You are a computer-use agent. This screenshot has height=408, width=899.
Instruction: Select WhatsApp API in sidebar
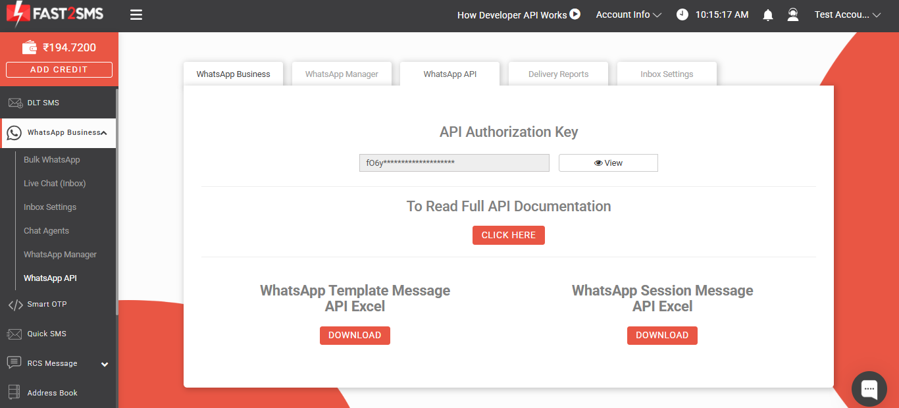tap(50, 278)
